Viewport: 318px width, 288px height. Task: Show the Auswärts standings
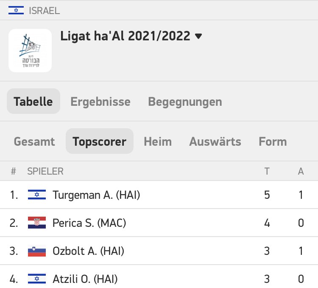[x=215, y=141]
